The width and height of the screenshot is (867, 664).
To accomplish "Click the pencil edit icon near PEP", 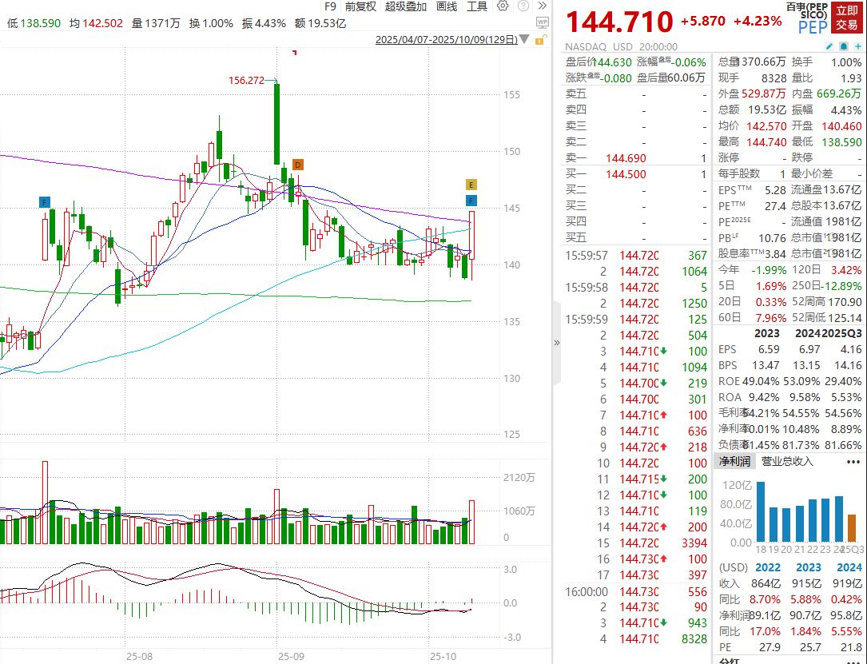I will (829, 46).
